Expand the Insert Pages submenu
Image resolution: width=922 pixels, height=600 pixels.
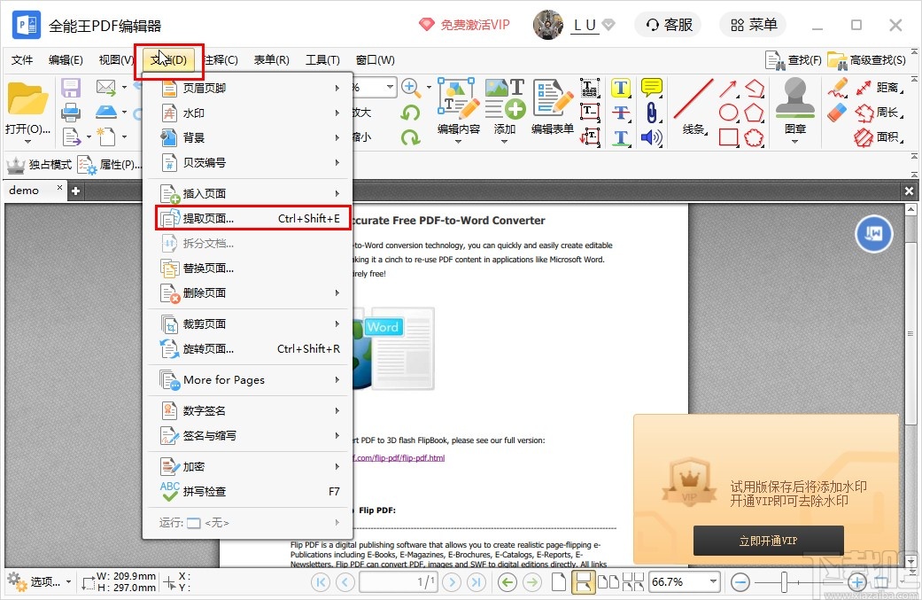250,193
